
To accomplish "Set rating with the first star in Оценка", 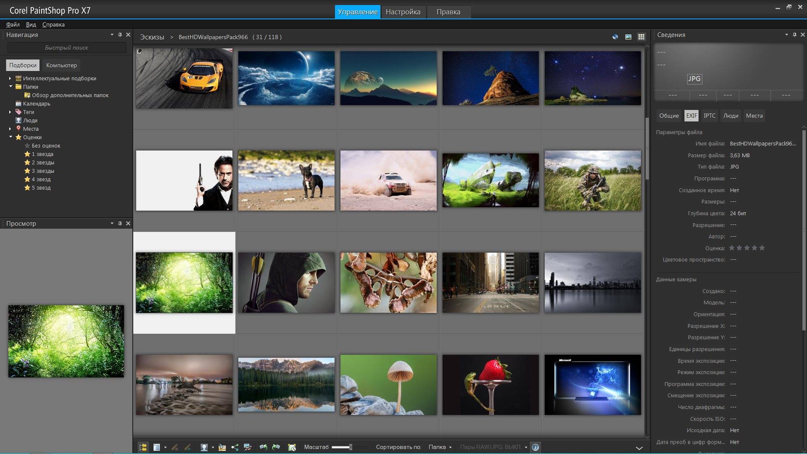I will [x=732, y=248].
